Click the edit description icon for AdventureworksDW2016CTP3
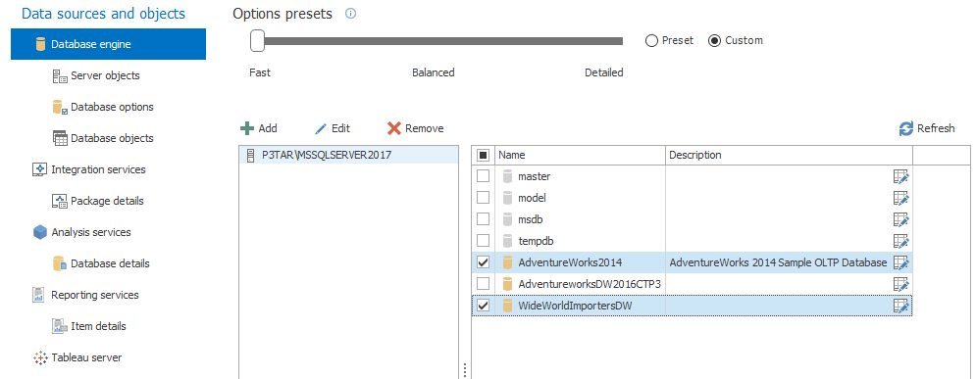 tap(900, 284)
